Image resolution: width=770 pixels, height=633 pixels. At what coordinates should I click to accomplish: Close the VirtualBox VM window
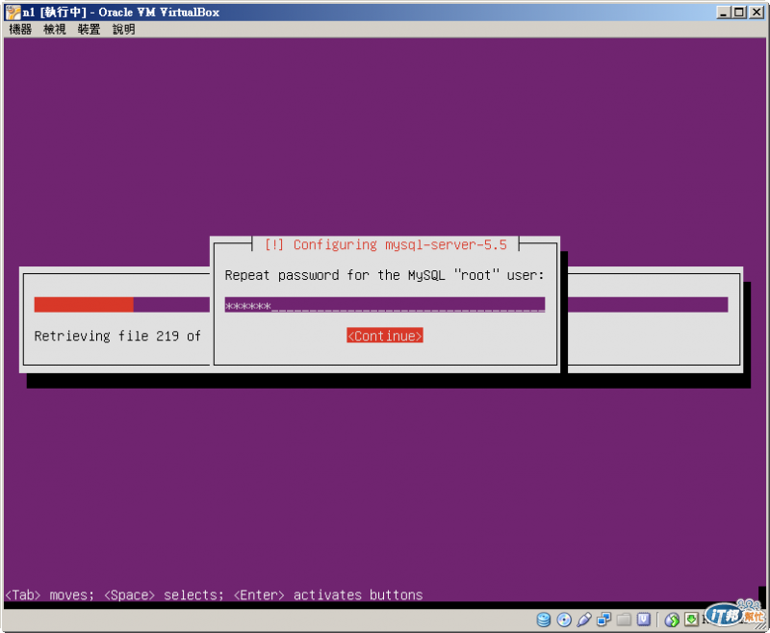click(x=757, y=13)
